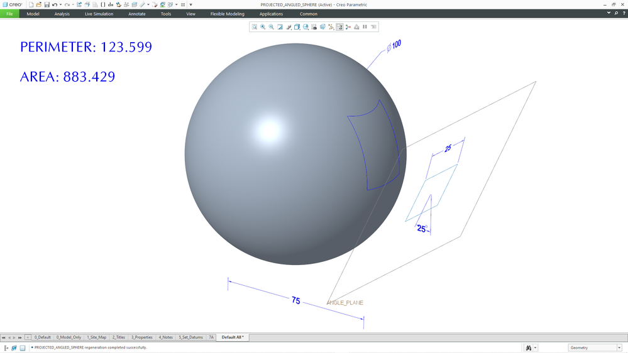The height and width of the screenshot is (353, 628).
Task: Toggle perspective view icon
Action: click(322, 27)
